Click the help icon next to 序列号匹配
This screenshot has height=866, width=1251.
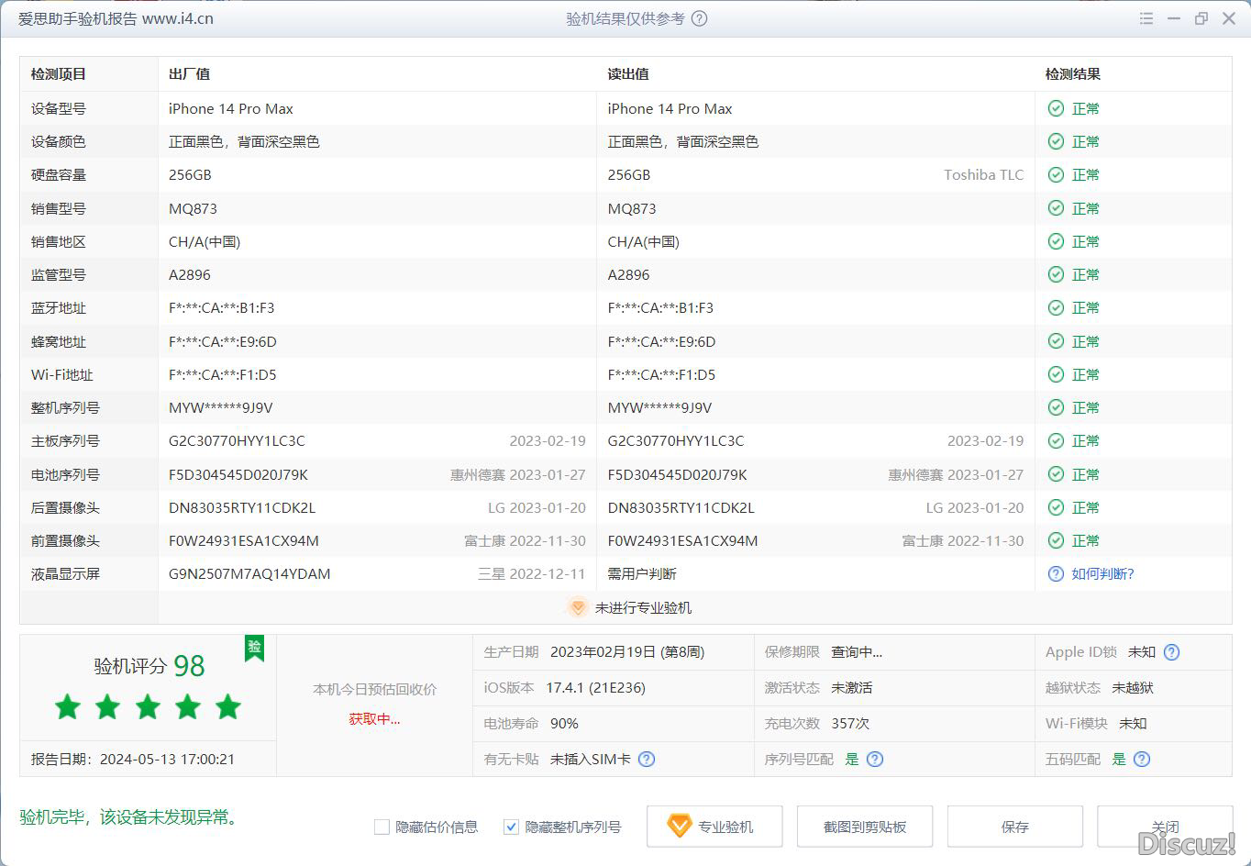(x=875, y=759)
